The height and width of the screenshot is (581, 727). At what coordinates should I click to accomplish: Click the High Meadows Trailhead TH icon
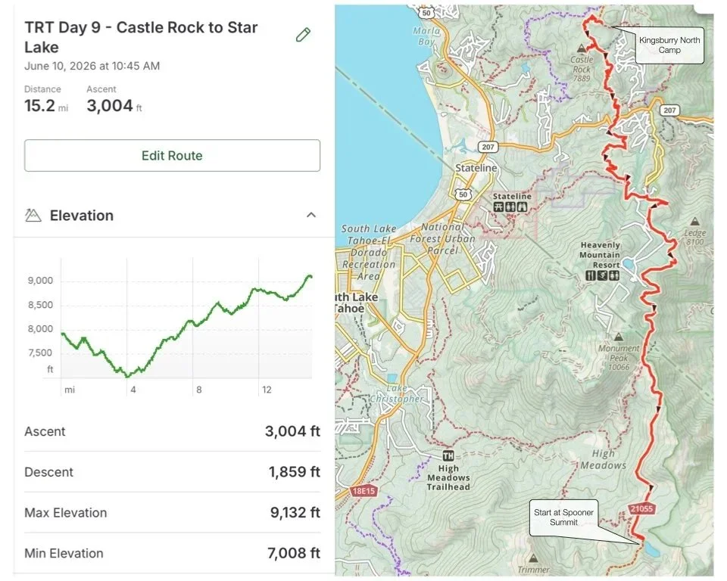point(448,455)
